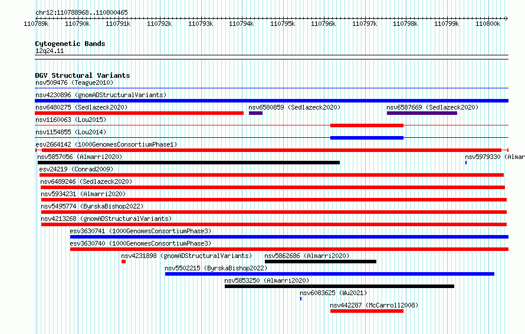Click the 110793k ruler label
Image resolution: width=525 pixels, height=334 pixels.
click(x=201, y=24)
